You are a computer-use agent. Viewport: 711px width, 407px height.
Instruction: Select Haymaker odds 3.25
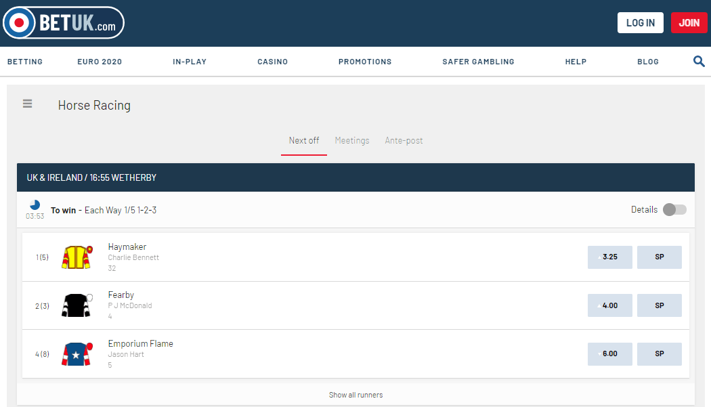(609, 257)
